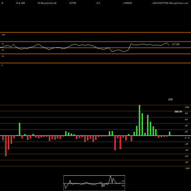The image size is (191, 191).
Task: Click the longest red MR histogram bar
Action: (x=6, y=146)
